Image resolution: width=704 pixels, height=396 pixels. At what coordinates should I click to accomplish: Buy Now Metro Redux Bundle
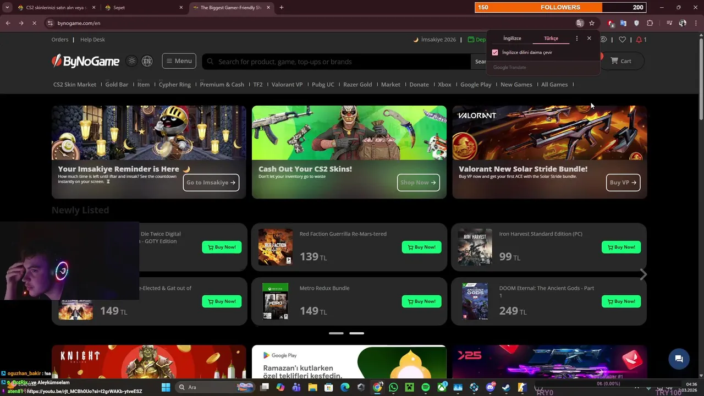point(421,301)
